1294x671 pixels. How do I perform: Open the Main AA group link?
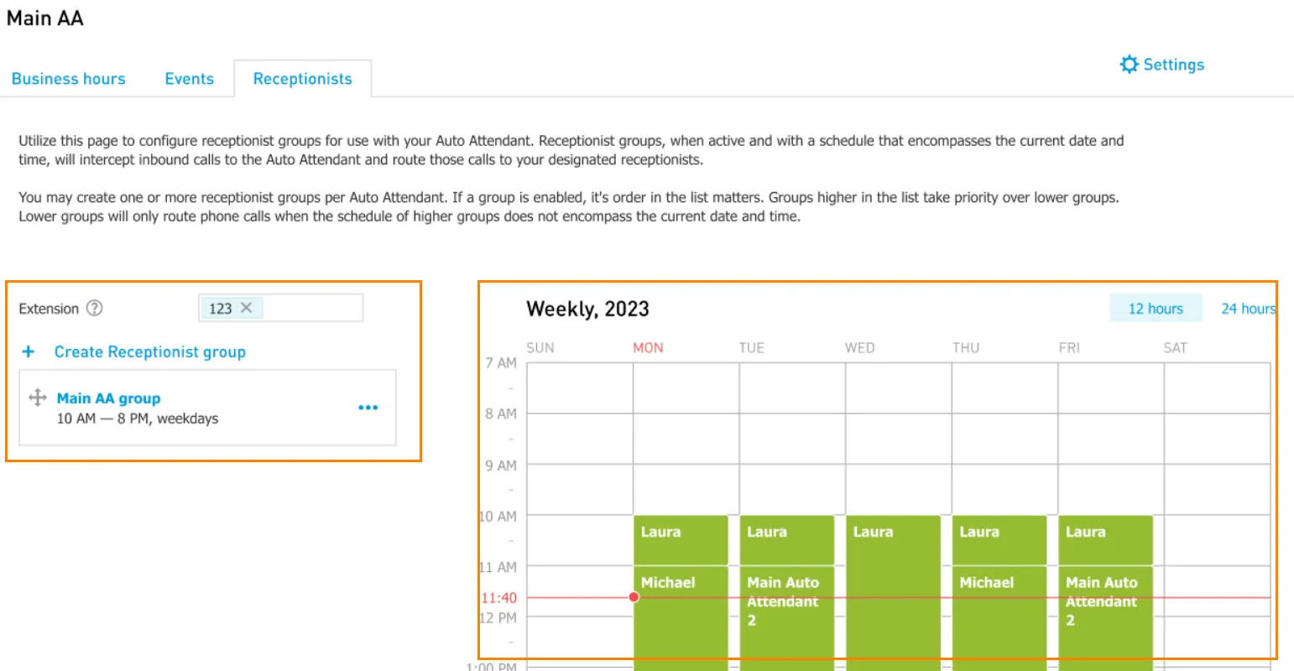coord(108,398)
